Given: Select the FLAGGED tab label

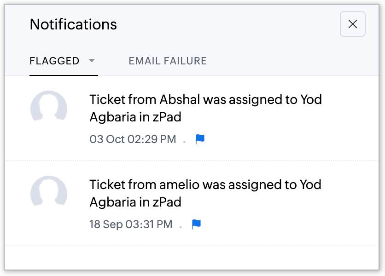Looking at the screenshot, I should (54, 61).
